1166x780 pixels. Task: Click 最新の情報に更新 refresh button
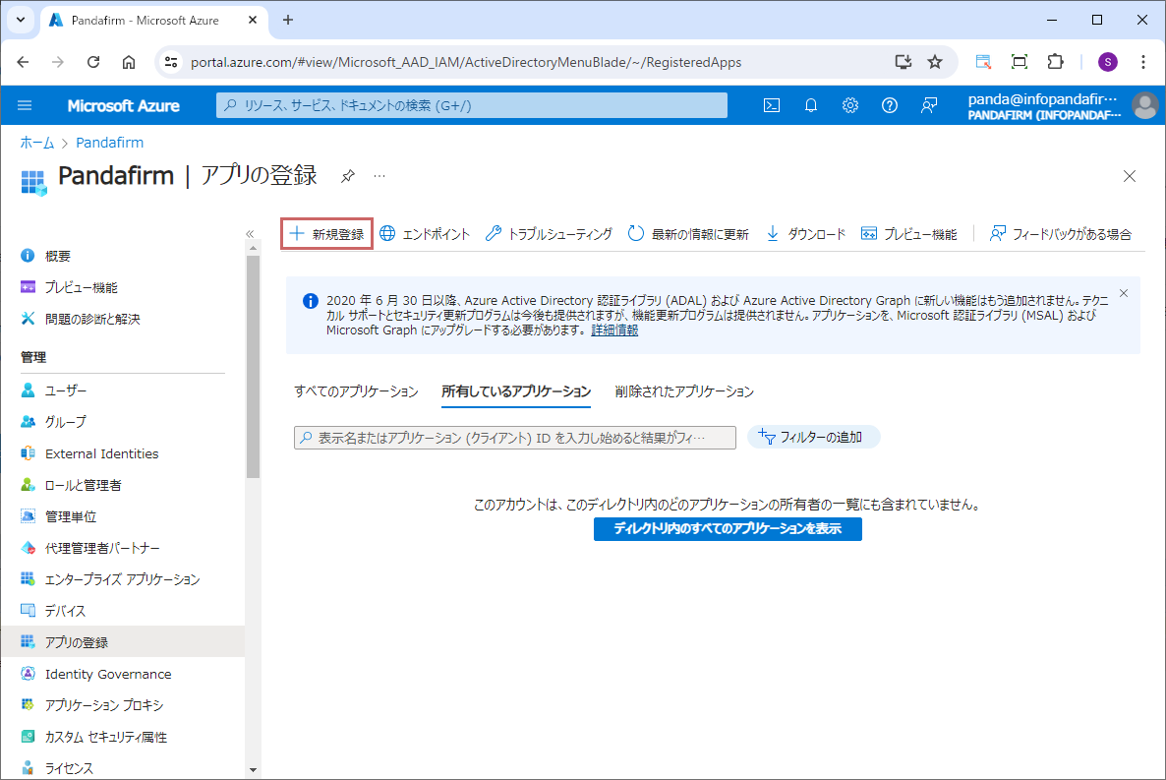click(688, 234)
